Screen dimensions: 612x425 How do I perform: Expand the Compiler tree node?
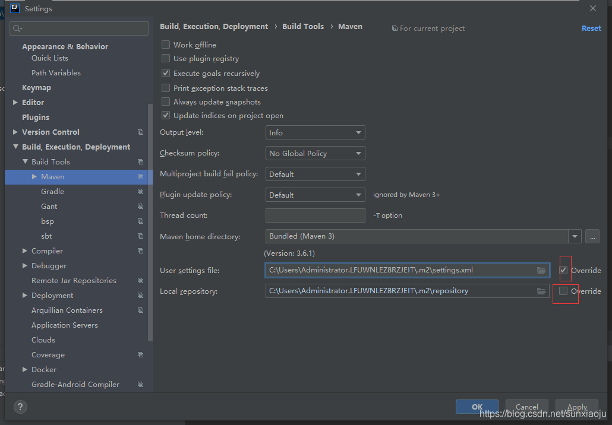point(25,250)
